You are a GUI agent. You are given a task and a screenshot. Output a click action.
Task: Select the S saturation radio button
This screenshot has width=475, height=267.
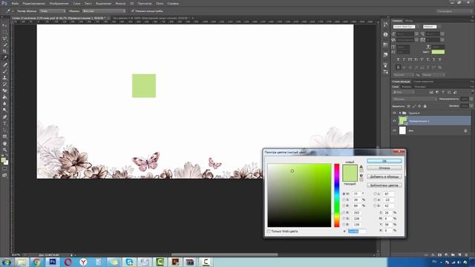point(344,200)
